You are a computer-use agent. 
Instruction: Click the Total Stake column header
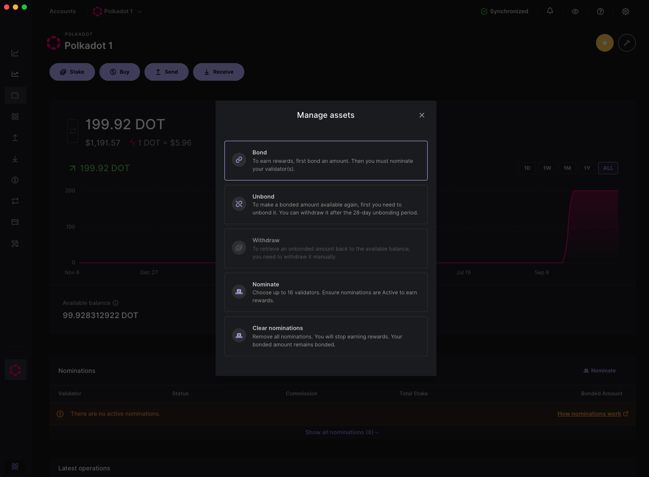(414, 394)
